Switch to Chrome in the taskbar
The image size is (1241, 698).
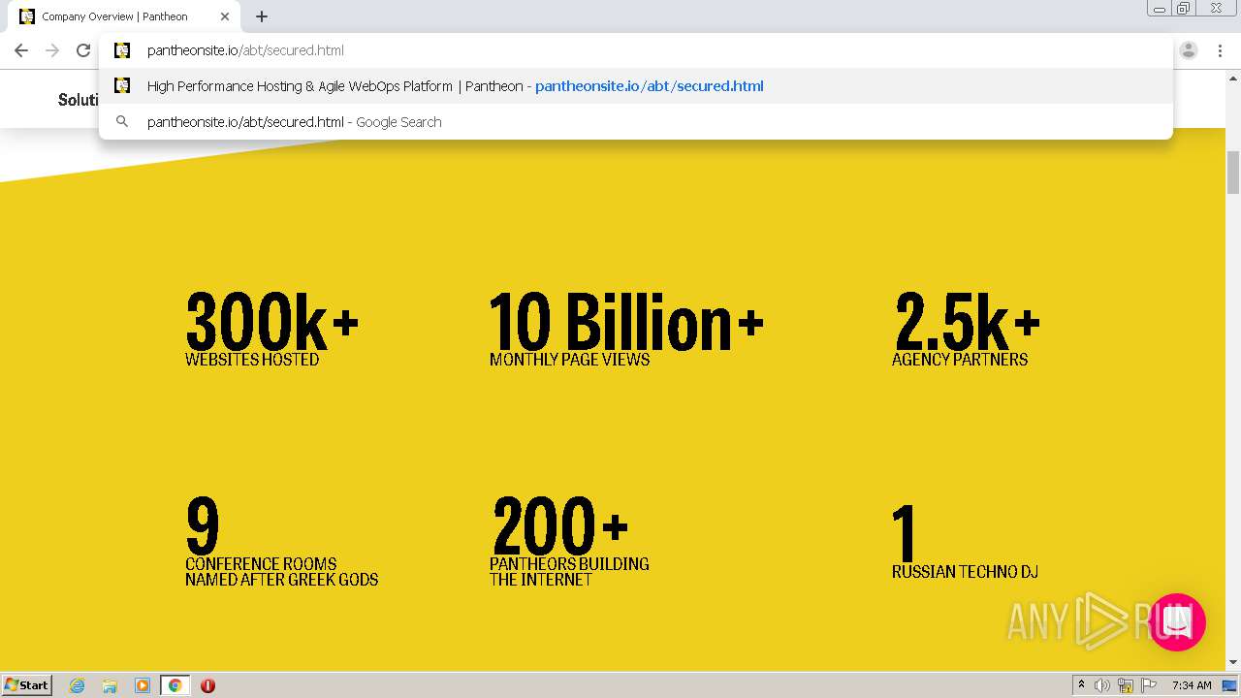[x=175, y=685]
